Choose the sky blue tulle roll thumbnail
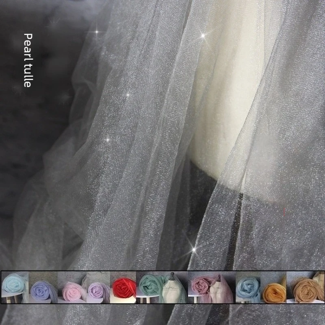The height and width of the screenshot is (325, 325). tap(248, 287)
